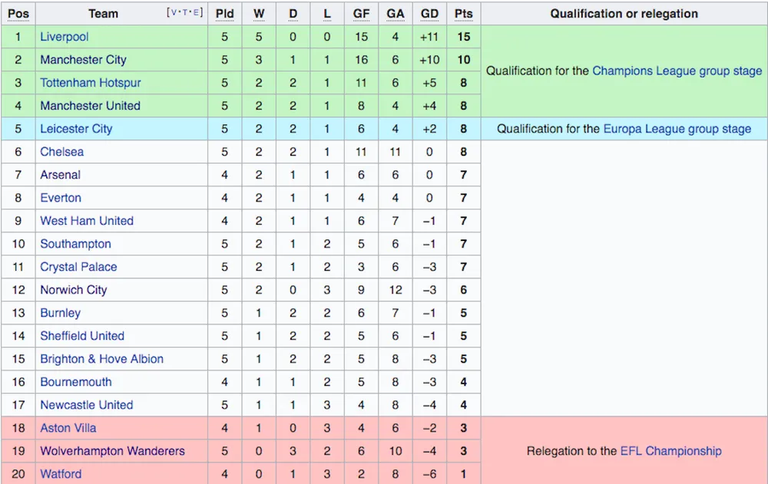768x484 pixels.
Task: Click the T talk-template link
Action: [x=184, y=12]
